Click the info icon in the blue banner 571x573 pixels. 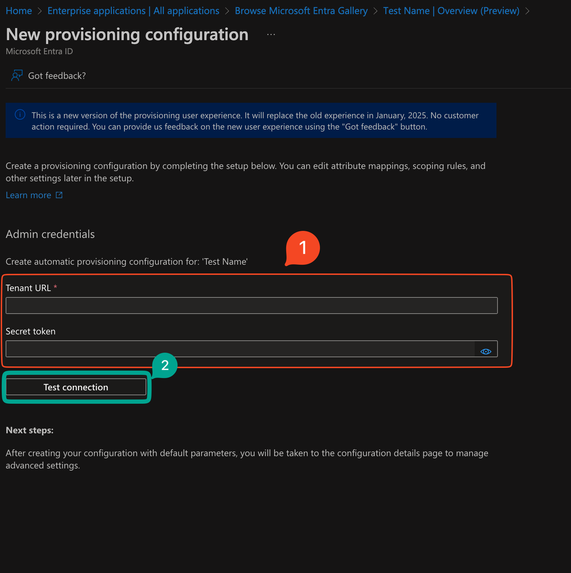point(20,115)
